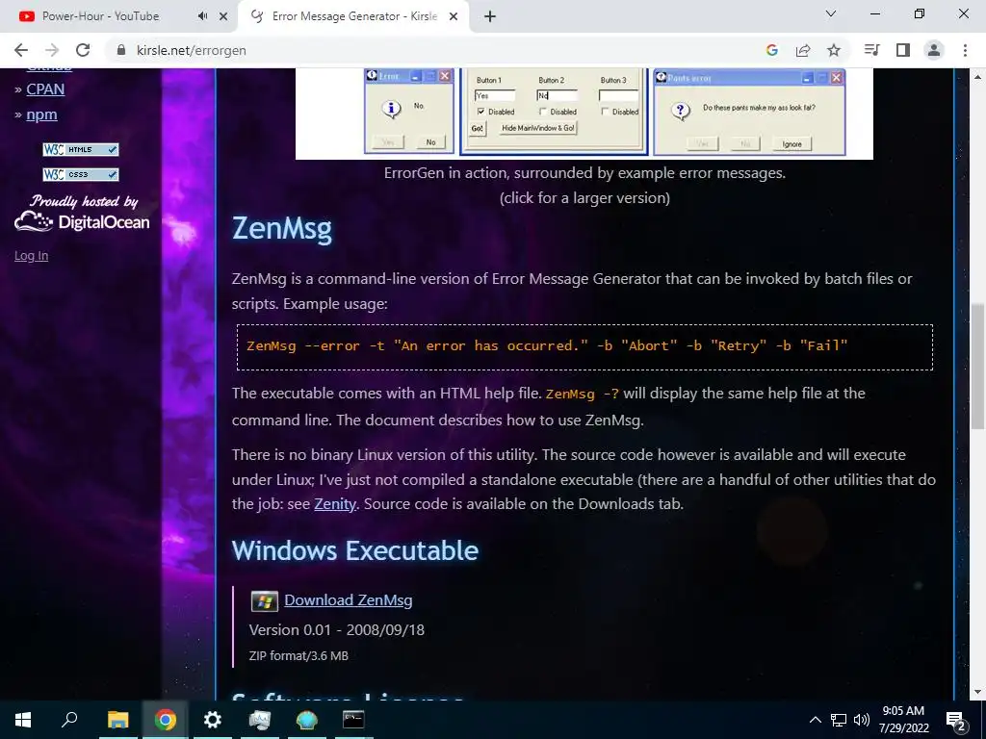Screen dimensions: 986x739
Task: Click the scrollbar down arrow
Action: tap(977, 692)
